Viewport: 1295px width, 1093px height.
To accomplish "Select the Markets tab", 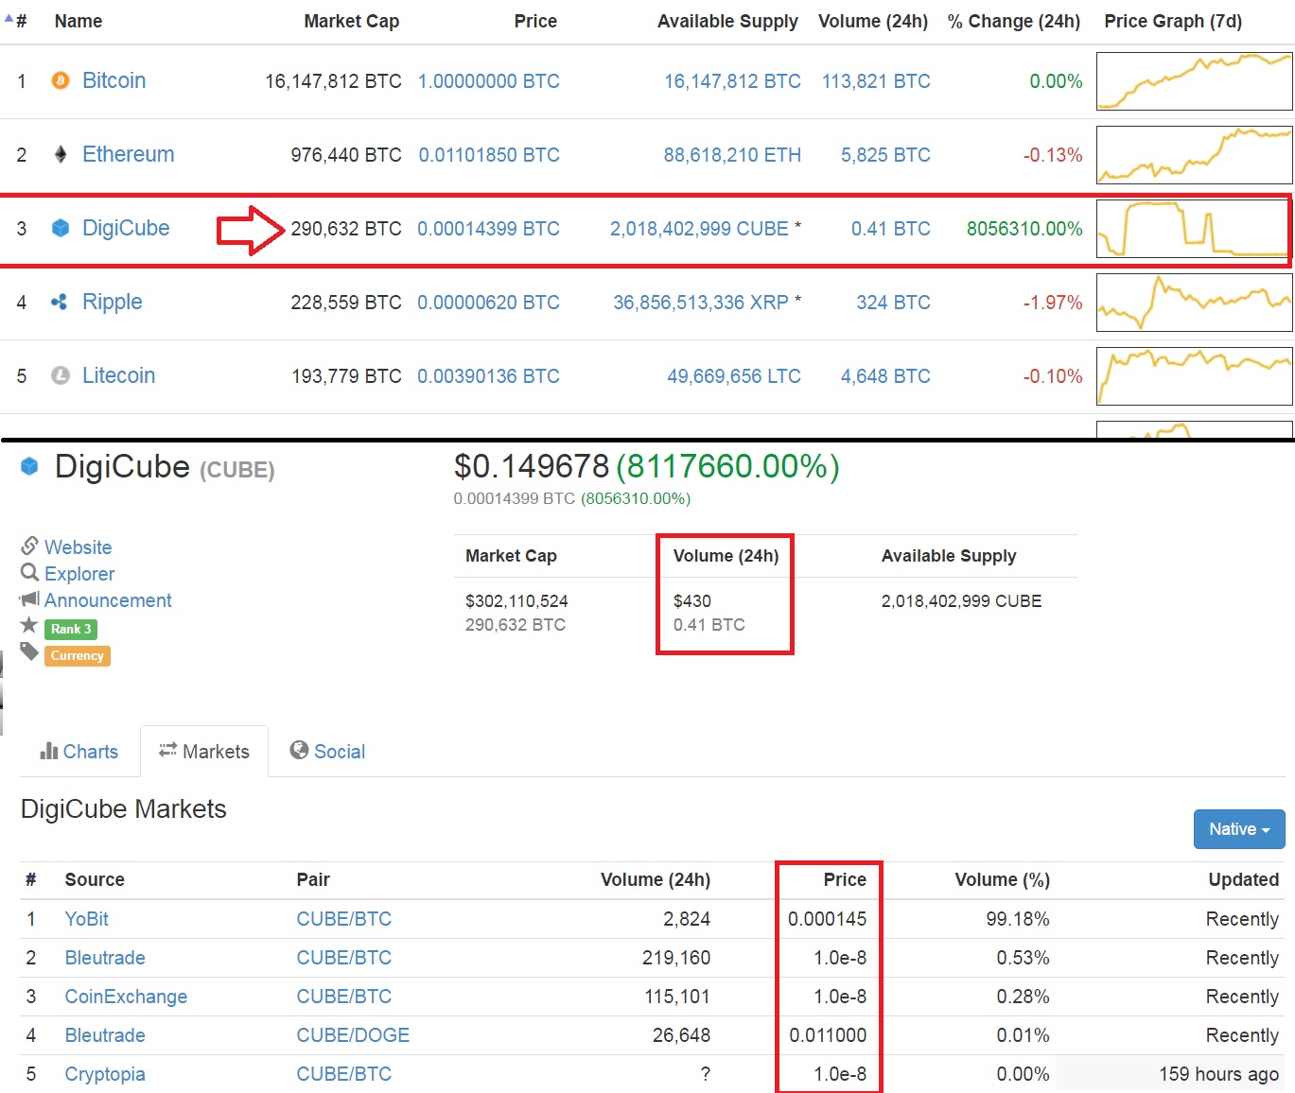I will [204, 752].
